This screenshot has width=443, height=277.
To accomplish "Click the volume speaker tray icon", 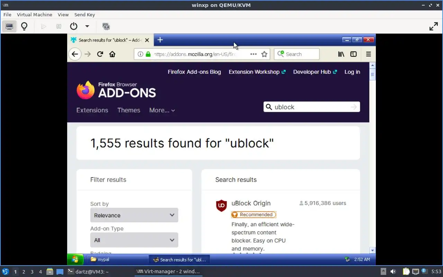I will pyautogui.click(x=393, y=271).
